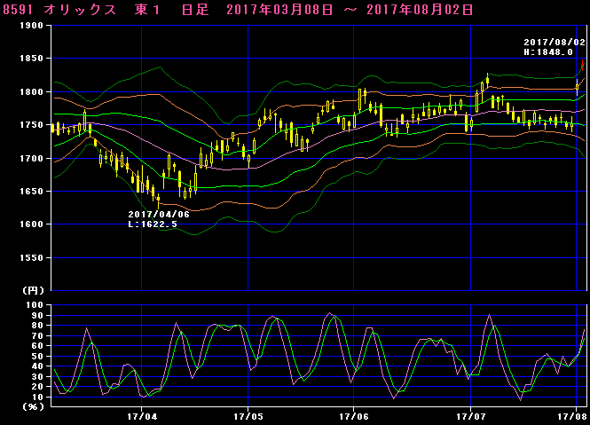Click the 1850 price axis label
The image size is (590, 425).
(31, 59)
